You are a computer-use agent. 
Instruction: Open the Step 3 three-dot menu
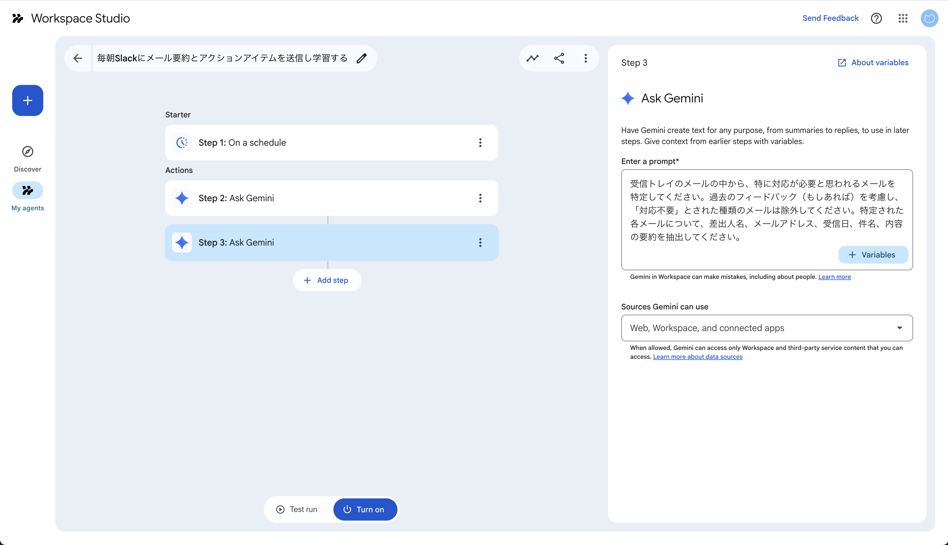(x=480, y=243)
